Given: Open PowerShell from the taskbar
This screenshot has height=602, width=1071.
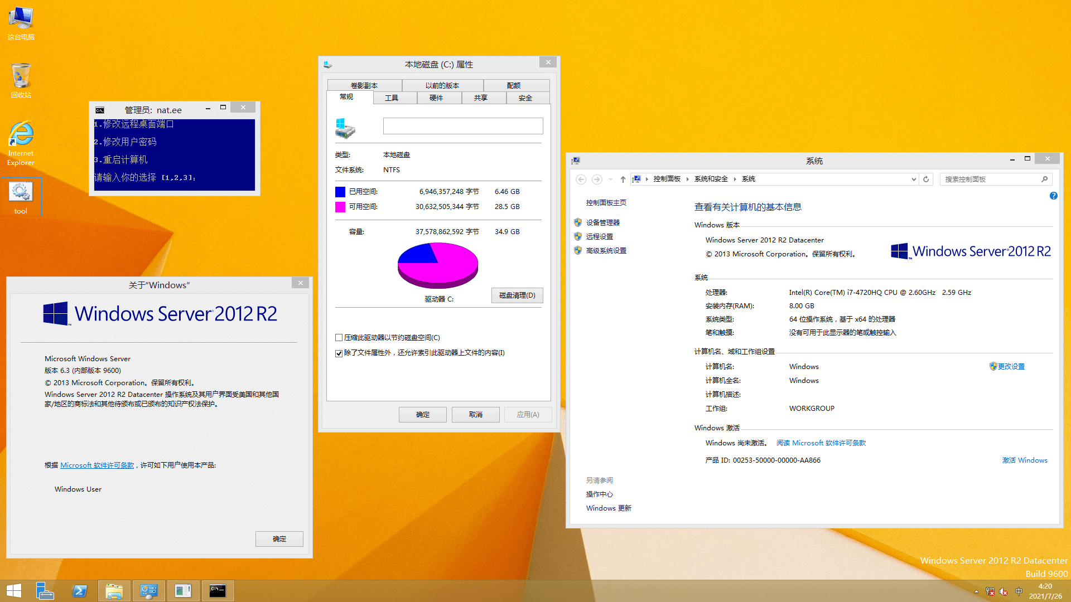Looking at the screenshot, I should [80, 591].
